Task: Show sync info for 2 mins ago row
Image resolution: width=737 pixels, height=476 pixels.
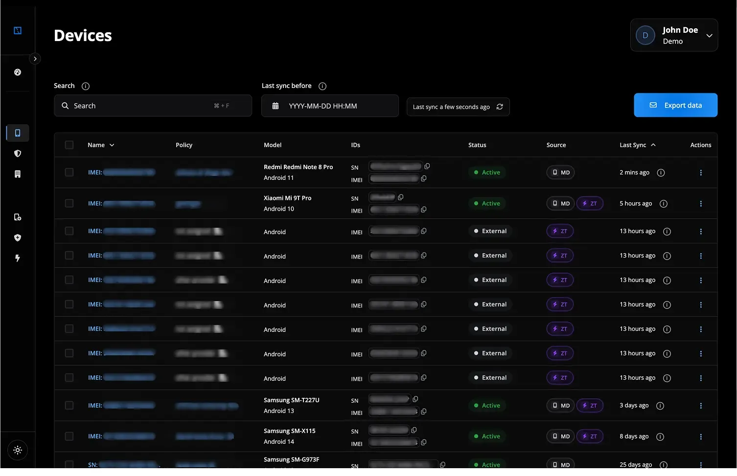Action: click(661, 173)
